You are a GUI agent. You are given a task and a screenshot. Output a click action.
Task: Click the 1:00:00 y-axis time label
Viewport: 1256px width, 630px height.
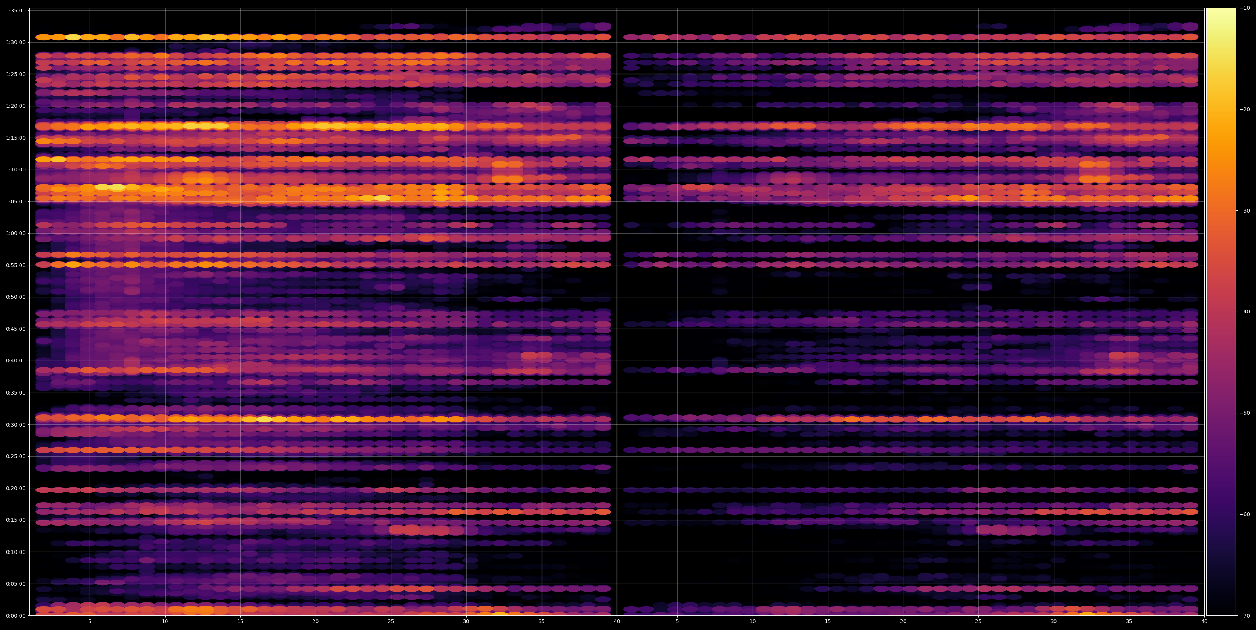click(x=15, y=233)
